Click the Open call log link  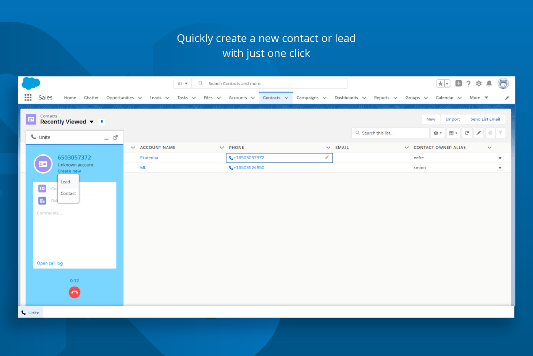(x=50, y=263)
